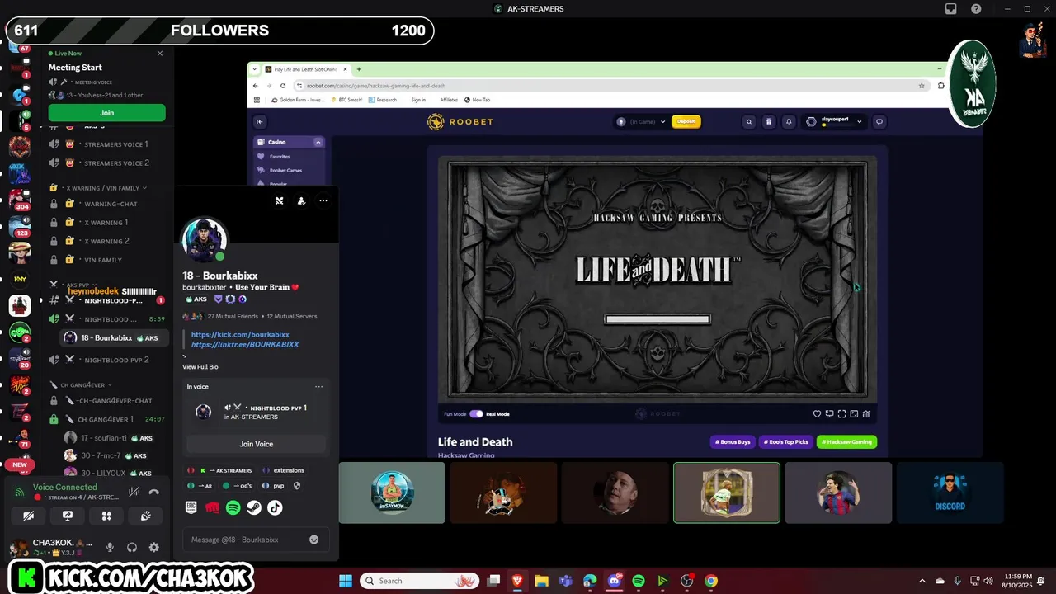Join the Meeting Start live event
This screenshot has width=1056, height=594.
coord(106,113)
